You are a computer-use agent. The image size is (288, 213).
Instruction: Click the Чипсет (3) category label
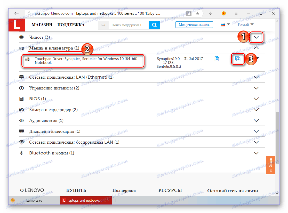pyautogui.click(x=39, y=37)
